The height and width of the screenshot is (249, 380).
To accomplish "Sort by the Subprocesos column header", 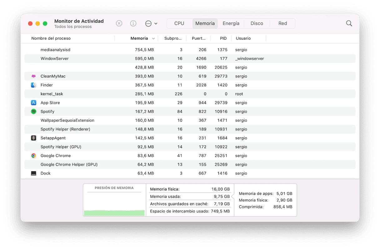I will click(x=173, y=38).
